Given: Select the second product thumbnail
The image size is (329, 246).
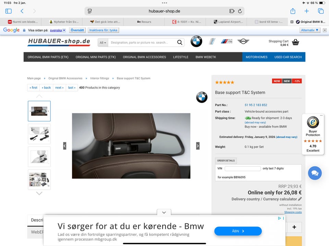Looking at the screenshot, I should [39, 134].
